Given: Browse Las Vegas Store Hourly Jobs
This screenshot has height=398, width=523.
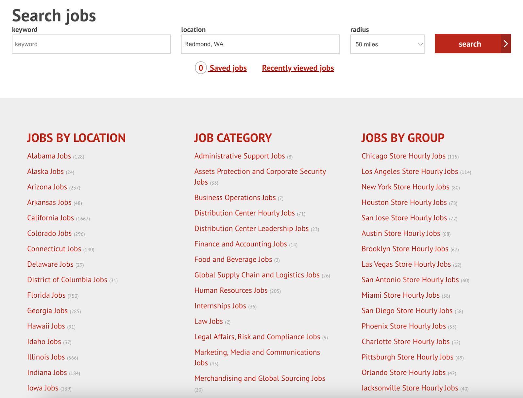Looking at the screenshot, I should (x=407, y=264).
